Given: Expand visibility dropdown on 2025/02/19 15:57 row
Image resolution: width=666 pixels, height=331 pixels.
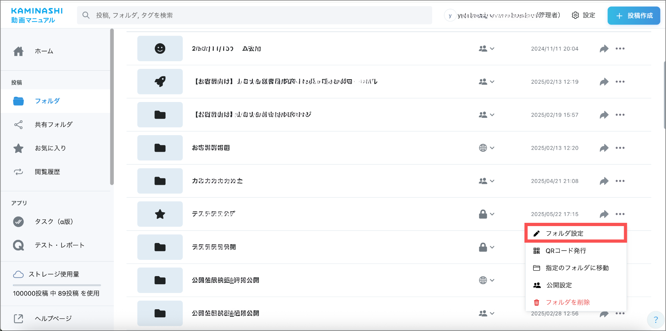Looking at the screenshot, I should coord(486,115).
